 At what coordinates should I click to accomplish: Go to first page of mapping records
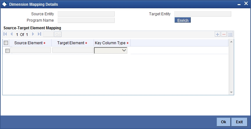5,34
